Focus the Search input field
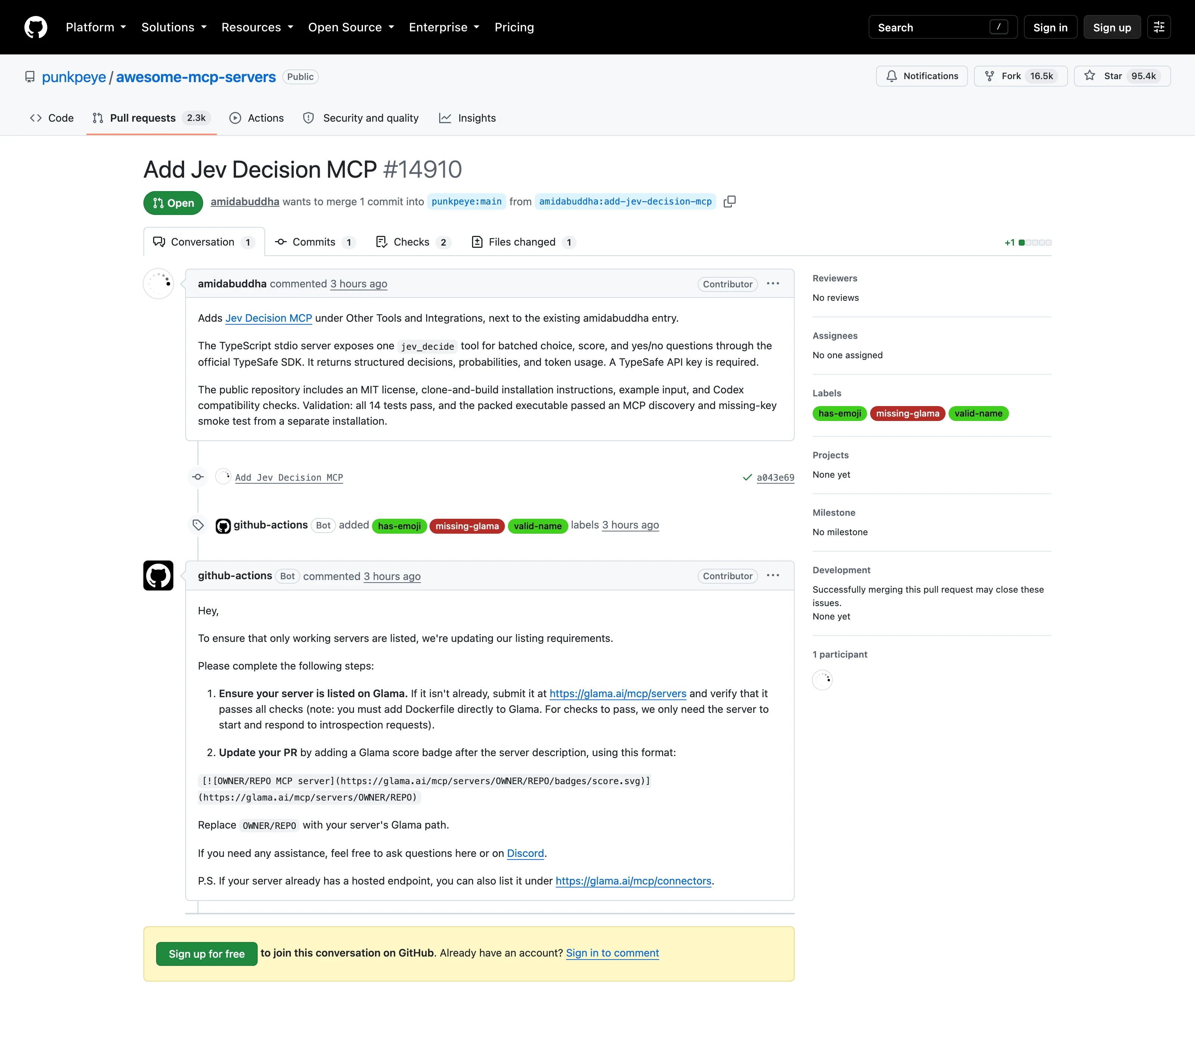This screenshot has height=1045, width=1195. pos(943,27)
